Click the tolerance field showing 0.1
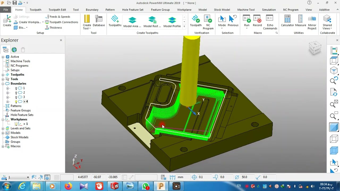Viewport: 340px width, 191px height. [205, 177]
